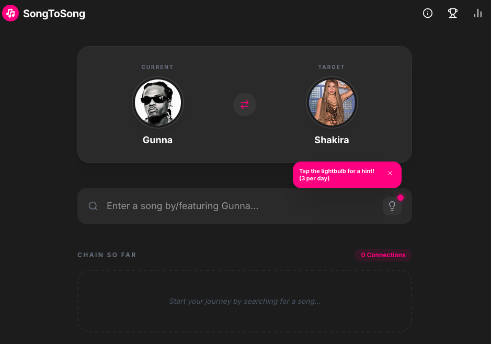Click the search magnifier icon
Image resolution: width=491 pixels, height=344 pixels.
(93, 205)
